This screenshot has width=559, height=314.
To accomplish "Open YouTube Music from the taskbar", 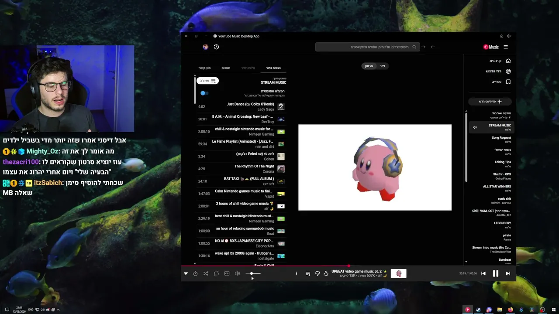I will pos(467,310).
